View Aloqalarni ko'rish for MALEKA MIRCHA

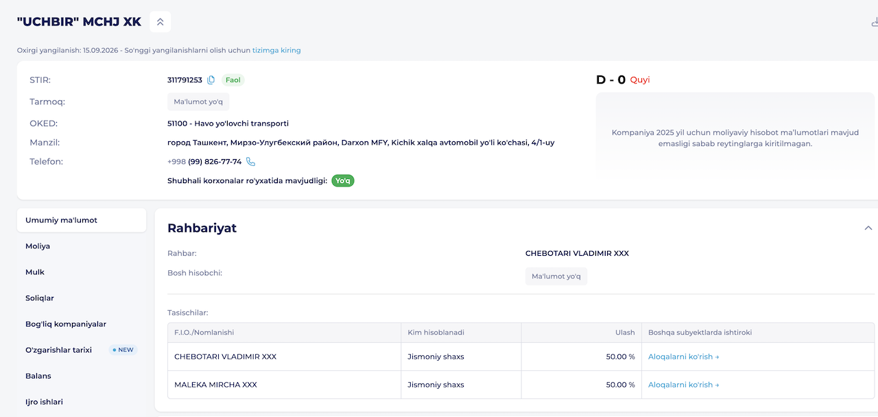tap(683, 385)
